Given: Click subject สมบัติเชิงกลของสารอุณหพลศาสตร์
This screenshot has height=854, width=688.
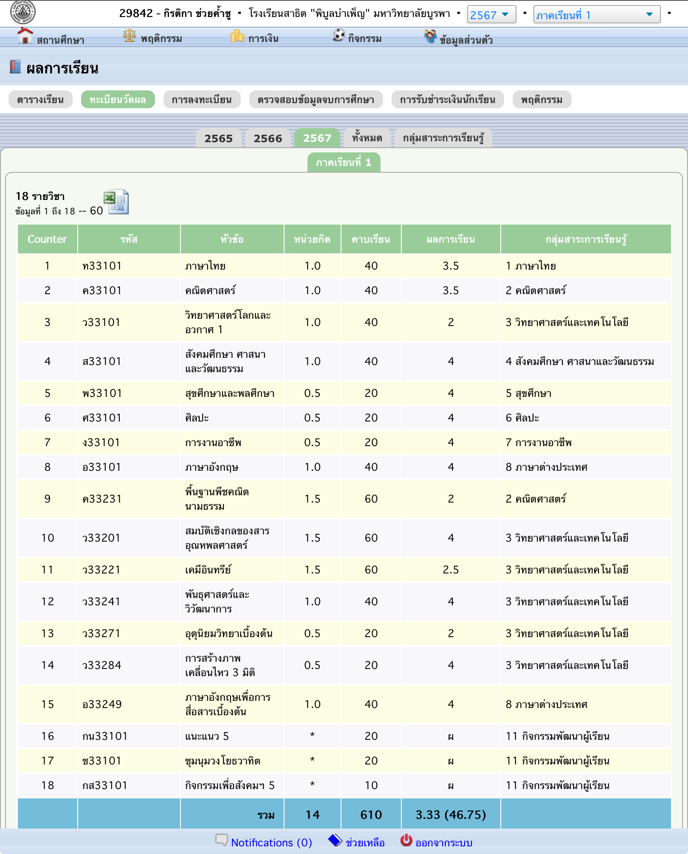Looking at the screenshot, I should coord(227,538).
